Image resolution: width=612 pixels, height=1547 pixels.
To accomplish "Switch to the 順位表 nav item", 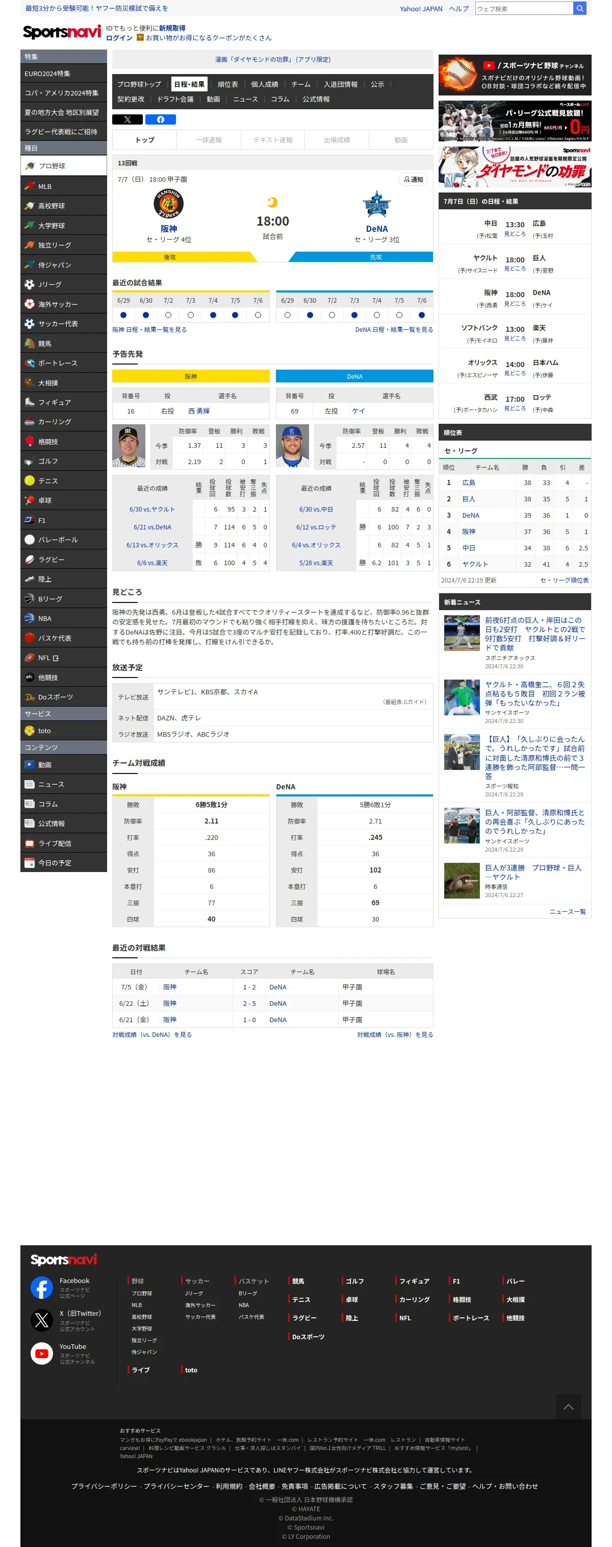I will 227,85.
